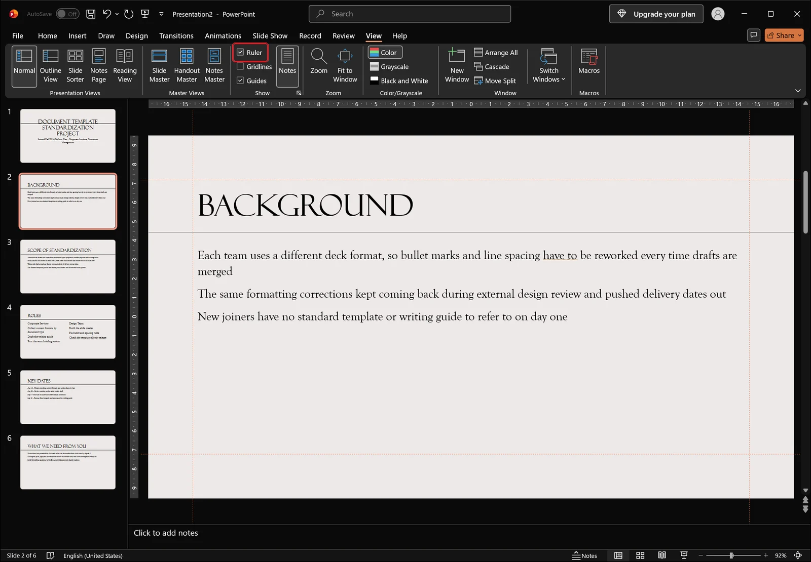Start presentation from beginning in Quick Access Toolbar
Image resolution: width=811 pixels, height=562 pixels.
(x=145, y=14)
